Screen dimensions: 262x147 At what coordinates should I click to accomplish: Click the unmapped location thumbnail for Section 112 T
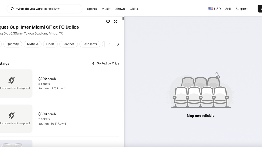[x=16, y=84]
